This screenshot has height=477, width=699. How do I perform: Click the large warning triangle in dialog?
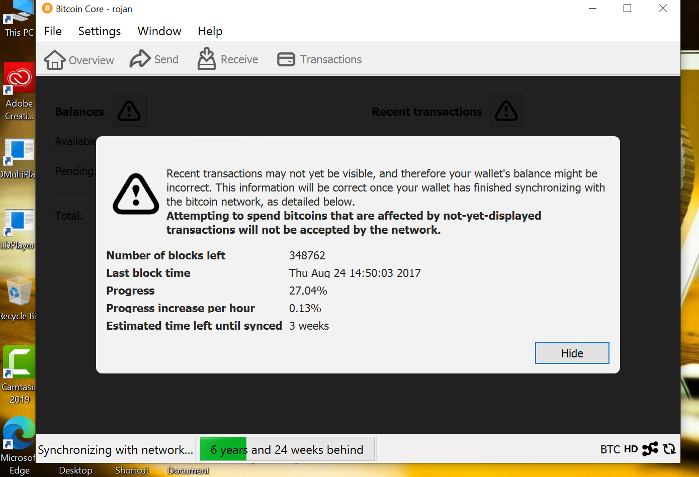click(x=136, y=194)
